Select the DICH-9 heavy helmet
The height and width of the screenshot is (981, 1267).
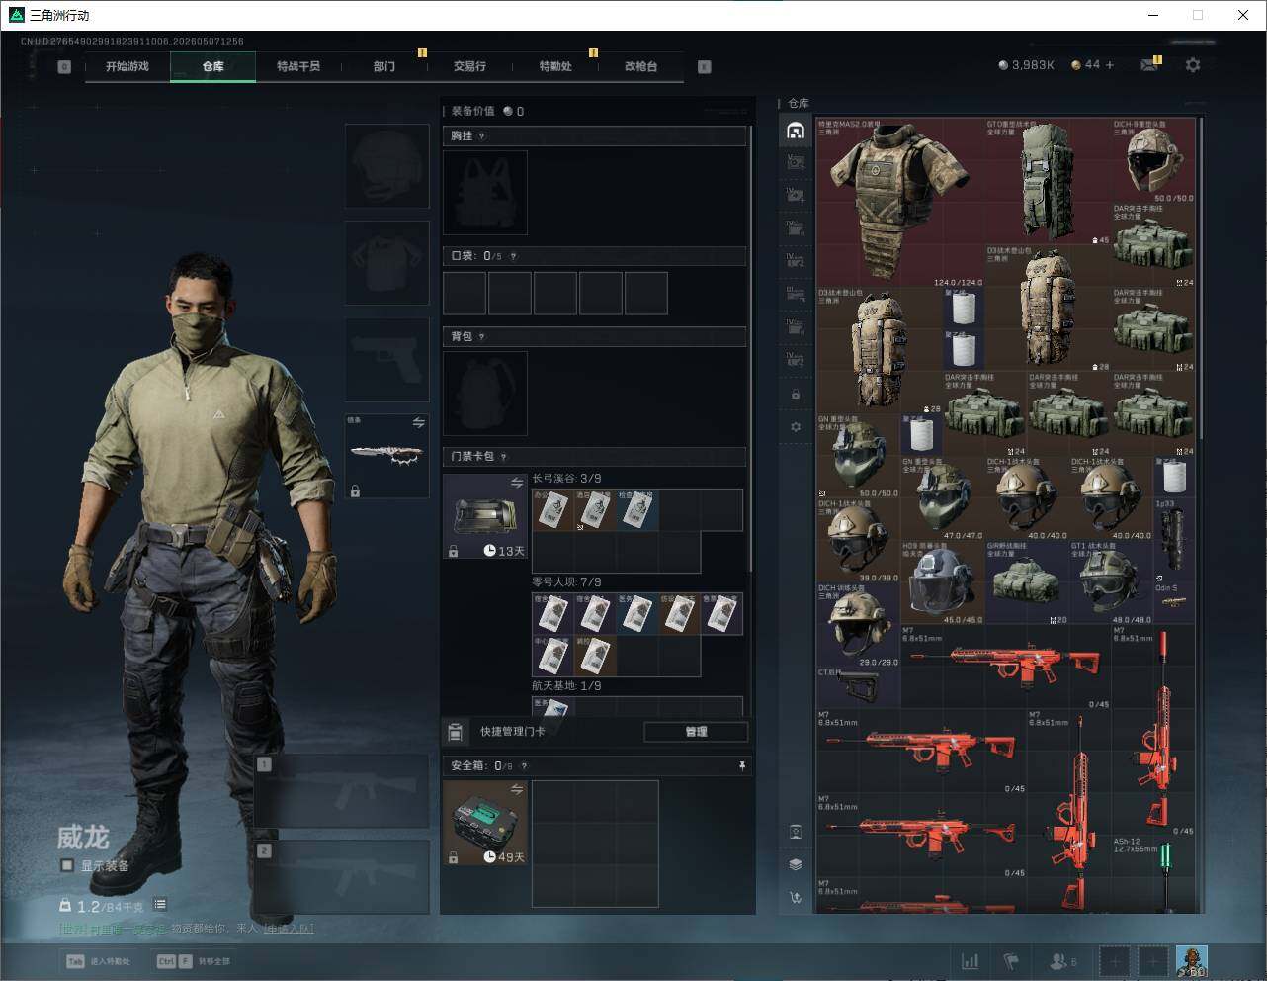(1153, 161)
